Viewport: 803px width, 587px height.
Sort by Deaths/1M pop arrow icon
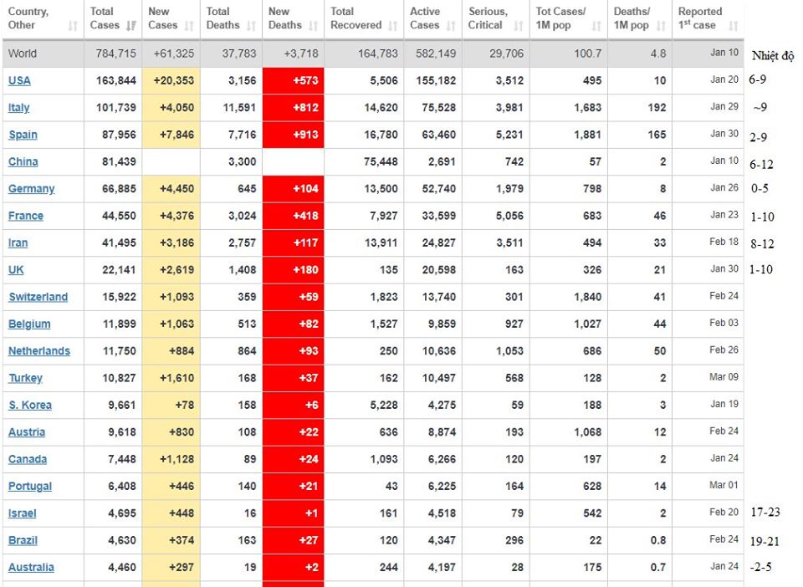[661, 26]
